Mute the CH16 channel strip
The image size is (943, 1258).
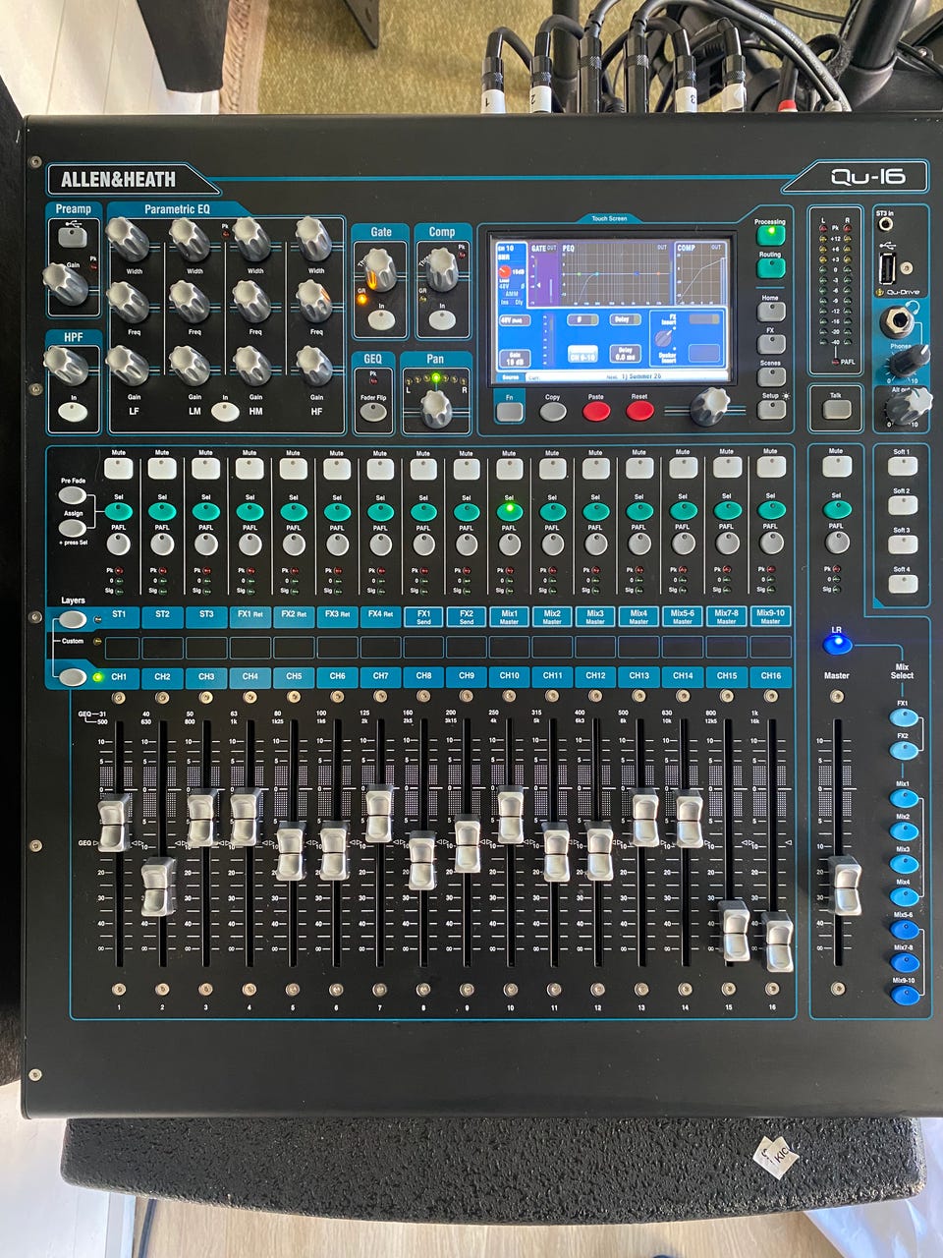[771, 468]
